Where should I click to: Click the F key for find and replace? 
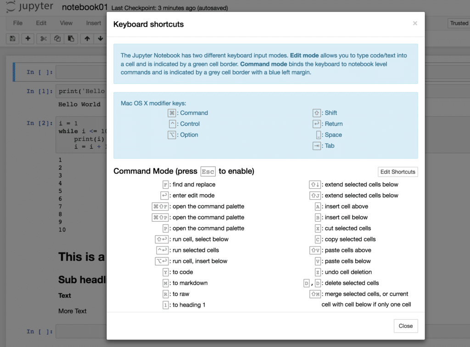[x=165, y=185]
